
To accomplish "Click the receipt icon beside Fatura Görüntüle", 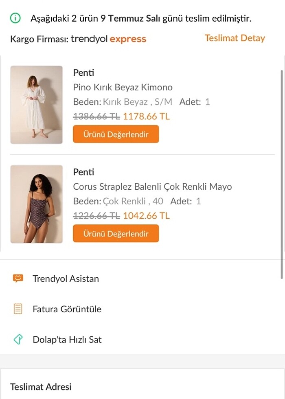I will pos(17,309).
